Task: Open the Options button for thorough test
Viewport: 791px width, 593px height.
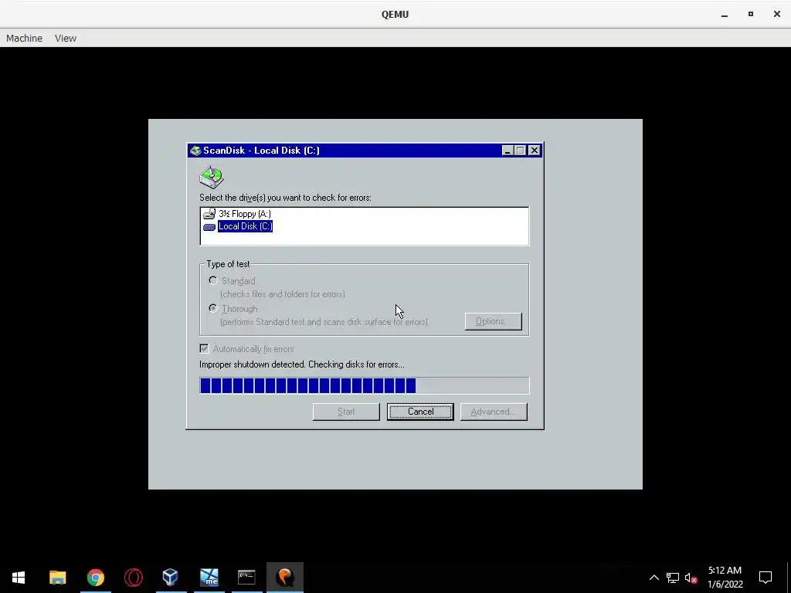Action: coord(494,321)
